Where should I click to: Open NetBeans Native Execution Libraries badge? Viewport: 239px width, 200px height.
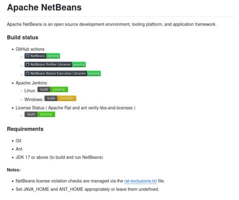(x=63, y=73)
